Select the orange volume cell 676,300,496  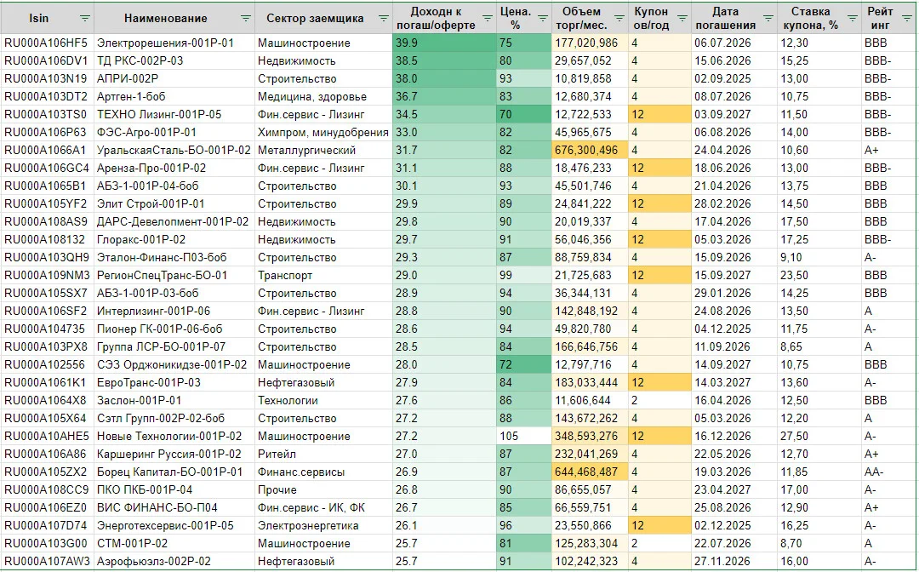pos(590,150)
